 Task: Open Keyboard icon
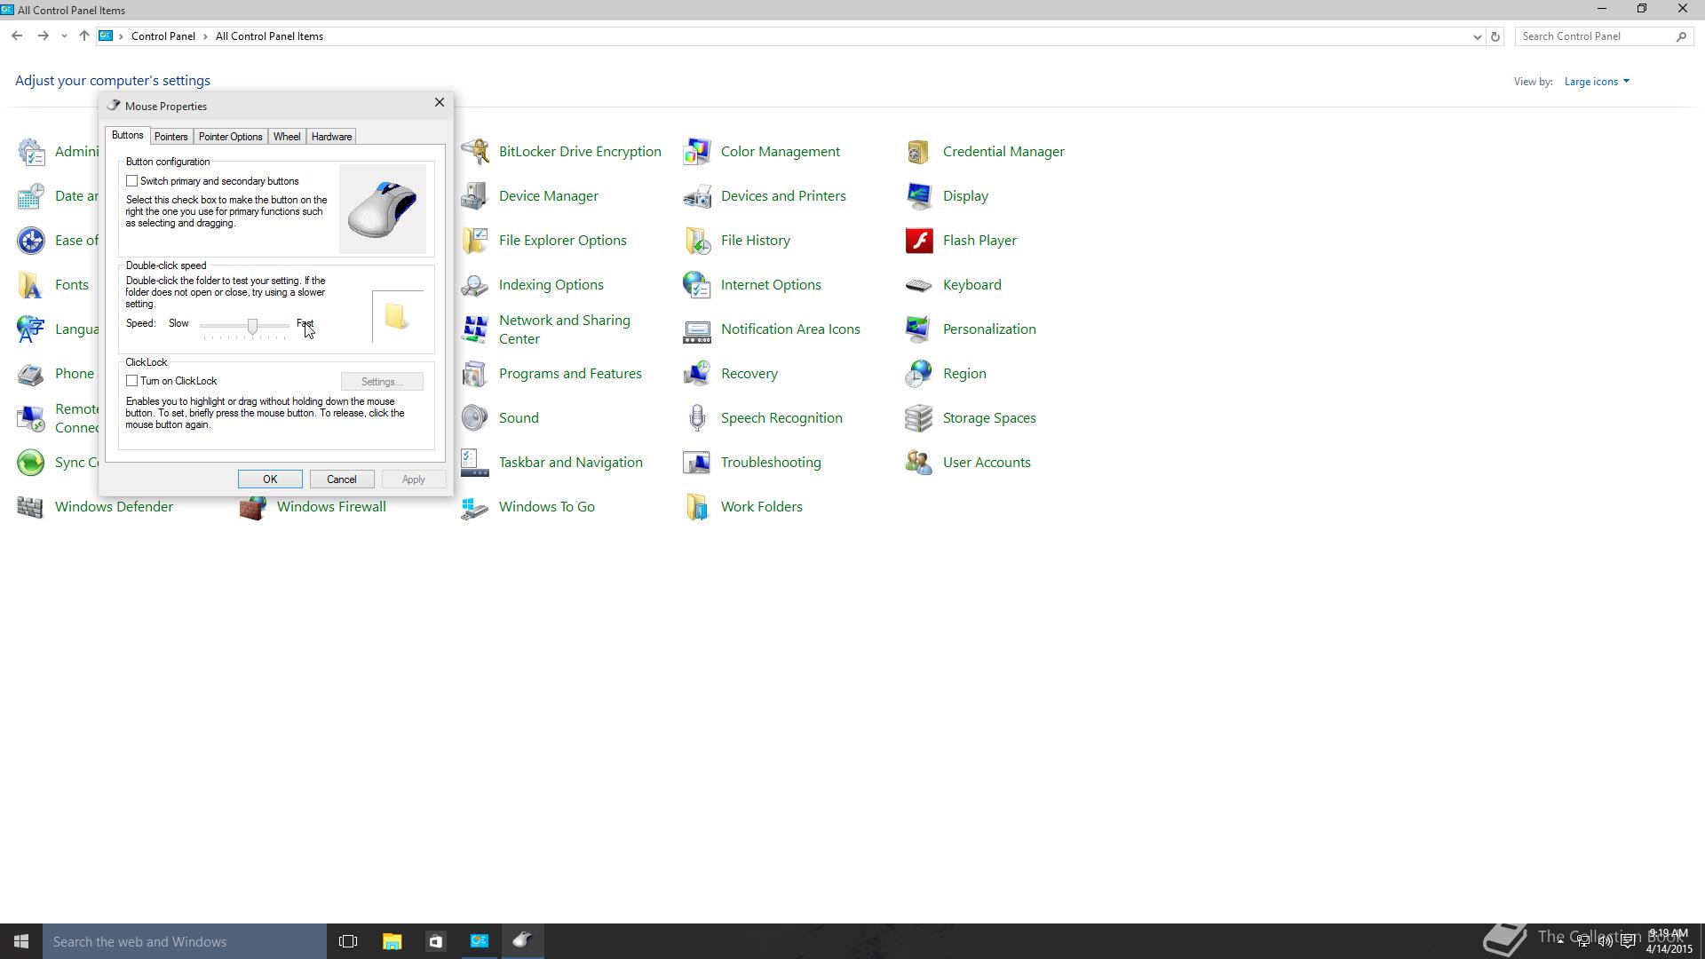919,285
